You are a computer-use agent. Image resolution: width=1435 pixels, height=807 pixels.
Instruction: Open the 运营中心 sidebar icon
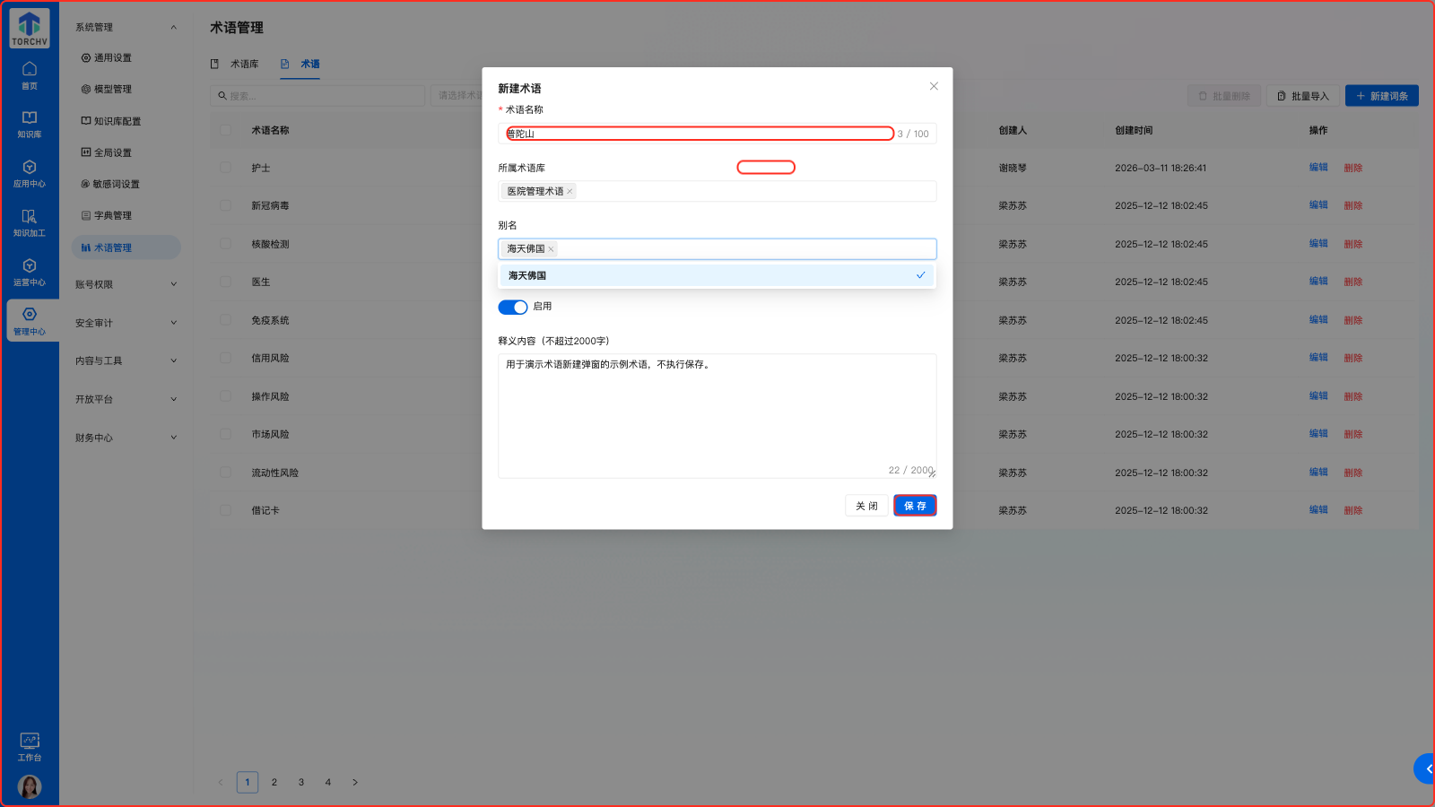(30, 273)
